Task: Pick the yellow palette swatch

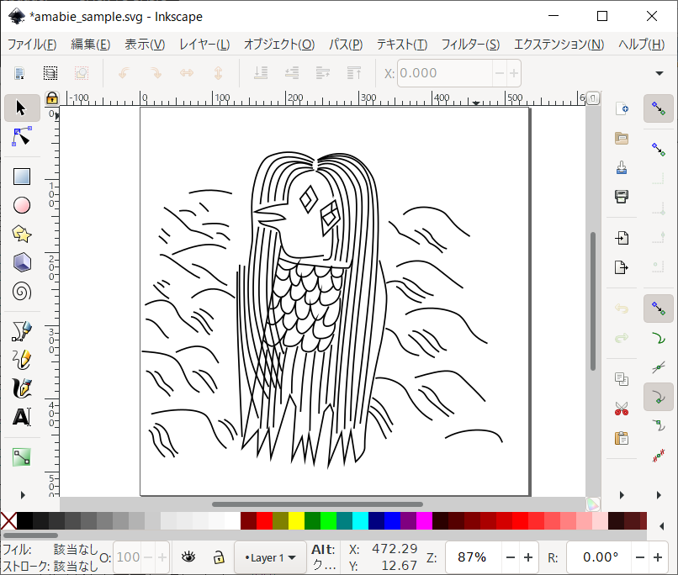Action: pyautogui.click(x=296, y=520)
